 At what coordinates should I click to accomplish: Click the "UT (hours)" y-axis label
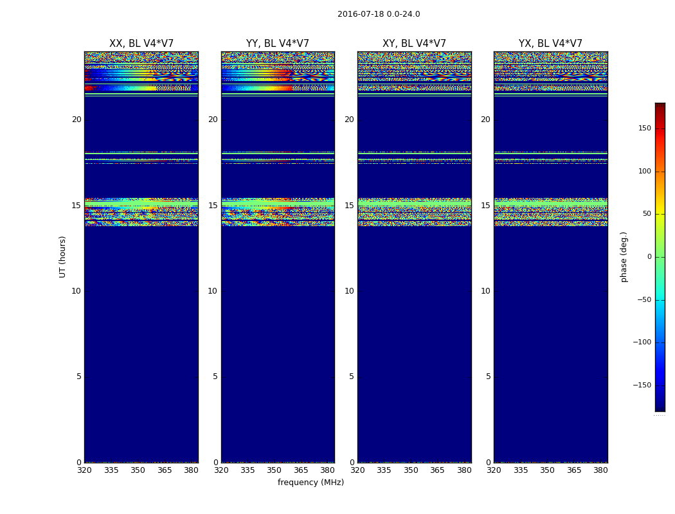click(x=62, y=256)
